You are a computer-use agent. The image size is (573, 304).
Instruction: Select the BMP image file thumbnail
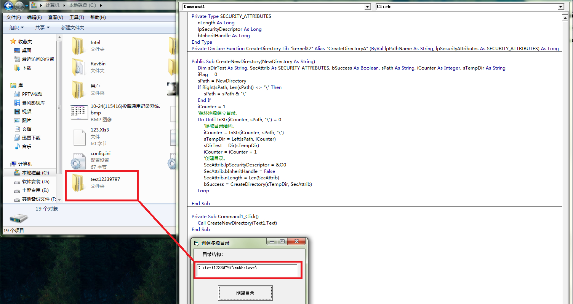(79, 112)
